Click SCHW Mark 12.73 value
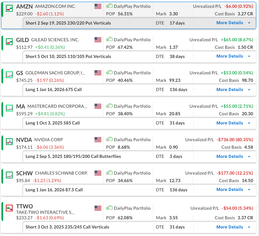Viewport: 259px width, 236px height. click(175, 181)
